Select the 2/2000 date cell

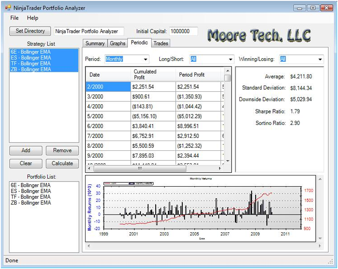tap(108, 87)
